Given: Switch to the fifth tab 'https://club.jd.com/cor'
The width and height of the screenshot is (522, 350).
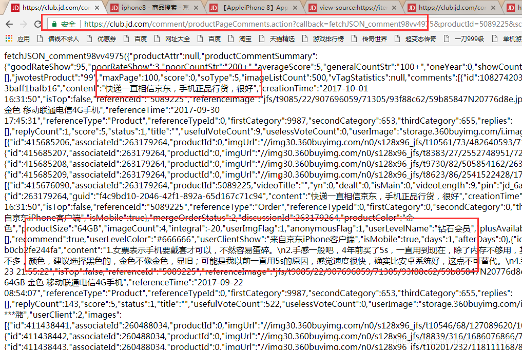Looking at the screenshot, I should coord(452,7).
